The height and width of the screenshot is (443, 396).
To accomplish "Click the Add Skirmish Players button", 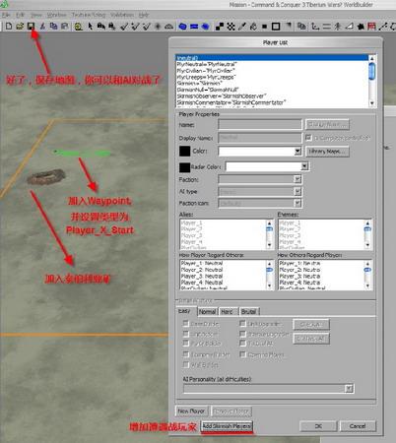I will 227,426.
